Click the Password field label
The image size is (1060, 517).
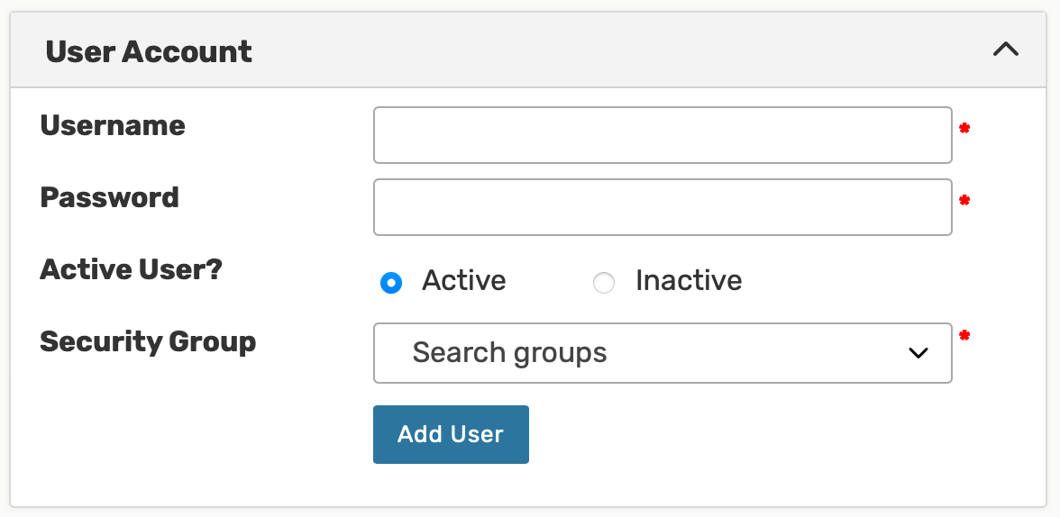tap(110, 197)
